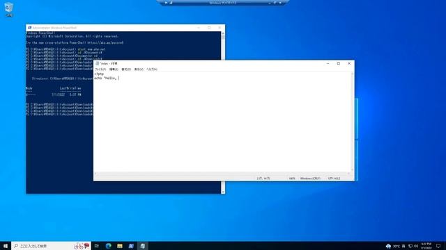Close the PowerShell window
This screenshot has height=250, width=446.
[x=220, y=28]
